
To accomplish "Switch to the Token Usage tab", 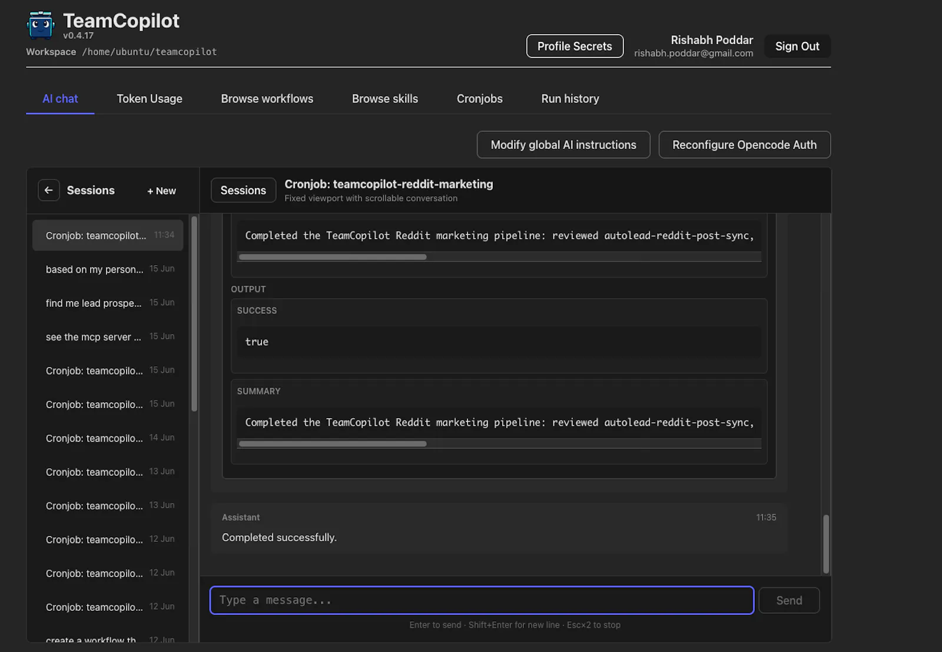I will (x=150, y=99).
